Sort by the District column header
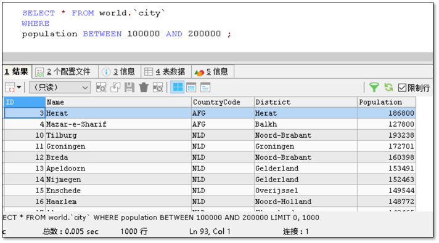Viewport: 439px width, 243px height. (x=306, y=102)
